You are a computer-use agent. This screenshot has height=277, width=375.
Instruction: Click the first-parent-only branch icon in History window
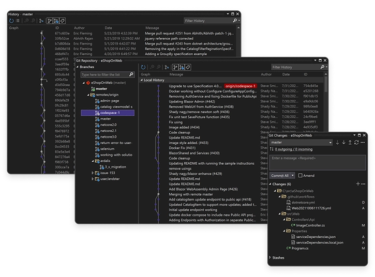click(41, 21)
